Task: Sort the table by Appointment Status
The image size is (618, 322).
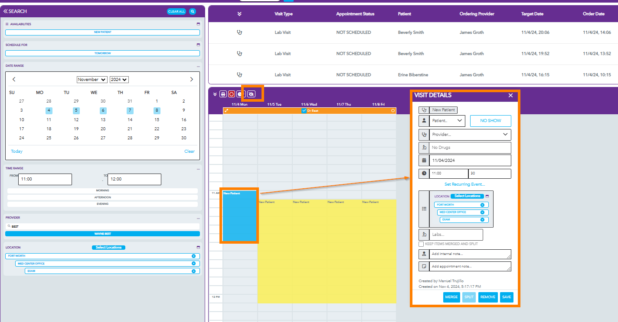Action: (355, 14)
